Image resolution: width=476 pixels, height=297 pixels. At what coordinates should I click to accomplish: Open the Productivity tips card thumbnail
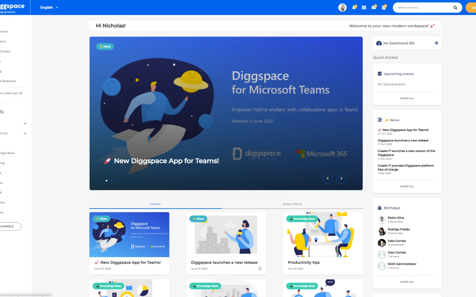323,235
